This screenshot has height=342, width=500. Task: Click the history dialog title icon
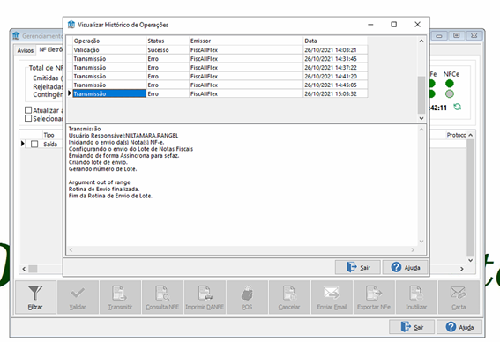pyautogui.click(x=71, y=25)
